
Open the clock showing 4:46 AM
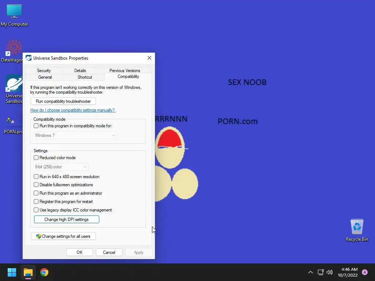point(348,272)
